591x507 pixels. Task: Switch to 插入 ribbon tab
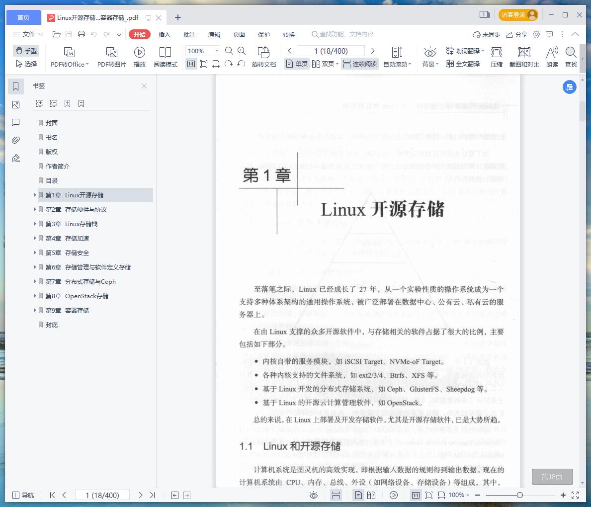pos(165,34)
